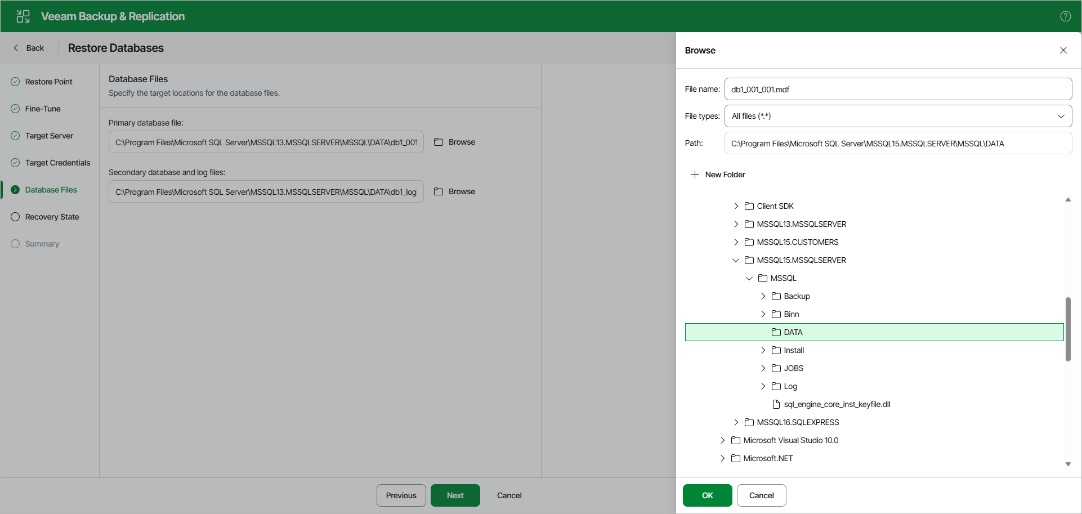The image size is (1082, 514).
Task: Click the primary database file path field
Action: coord(266,142)
